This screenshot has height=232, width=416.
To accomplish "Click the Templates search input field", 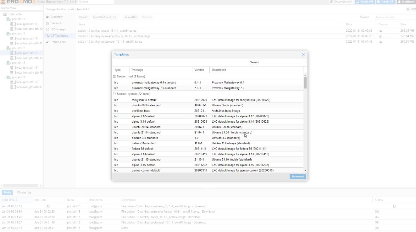I will coord(283,62).
